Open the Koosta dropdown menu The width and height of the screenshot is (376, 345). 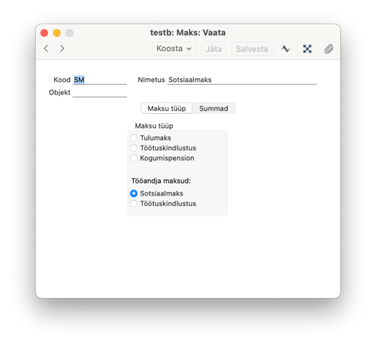(173, 48)
